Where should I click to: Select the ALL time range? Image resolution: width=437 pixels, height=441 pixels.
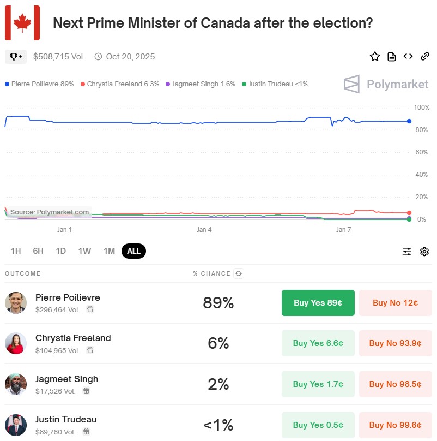point(133,251)
